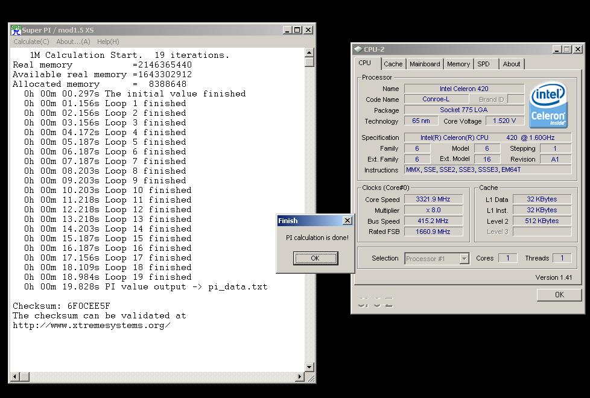Maximize the Super PI window
The width and height of the screenshot is (590, 398).
297,30
